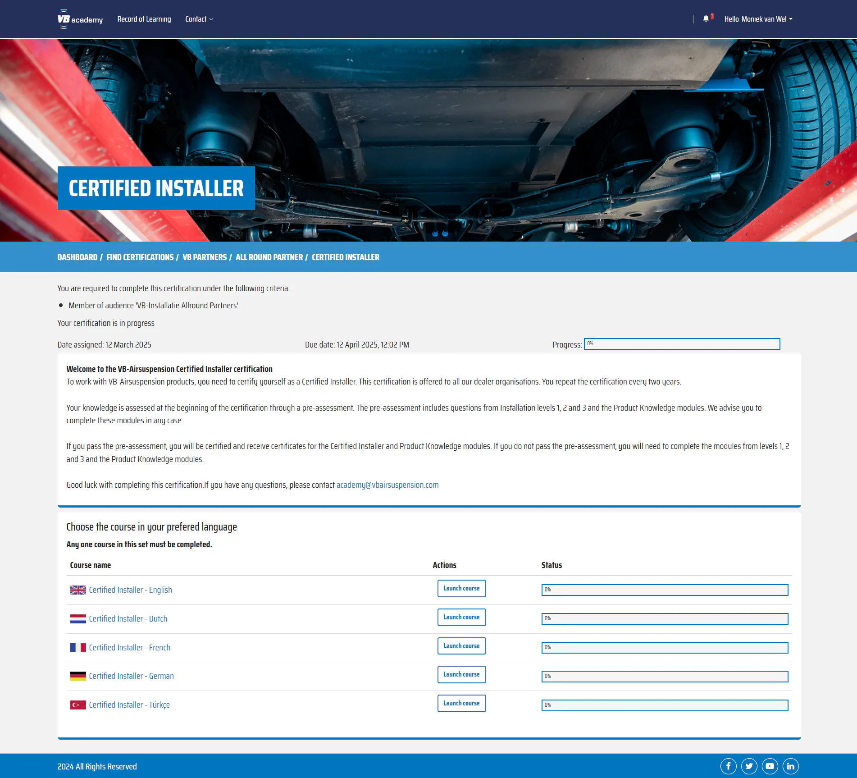This screenshot has width=857, height=778.
Task: Open the Facebook page icon
Action: tap(728, 766)
